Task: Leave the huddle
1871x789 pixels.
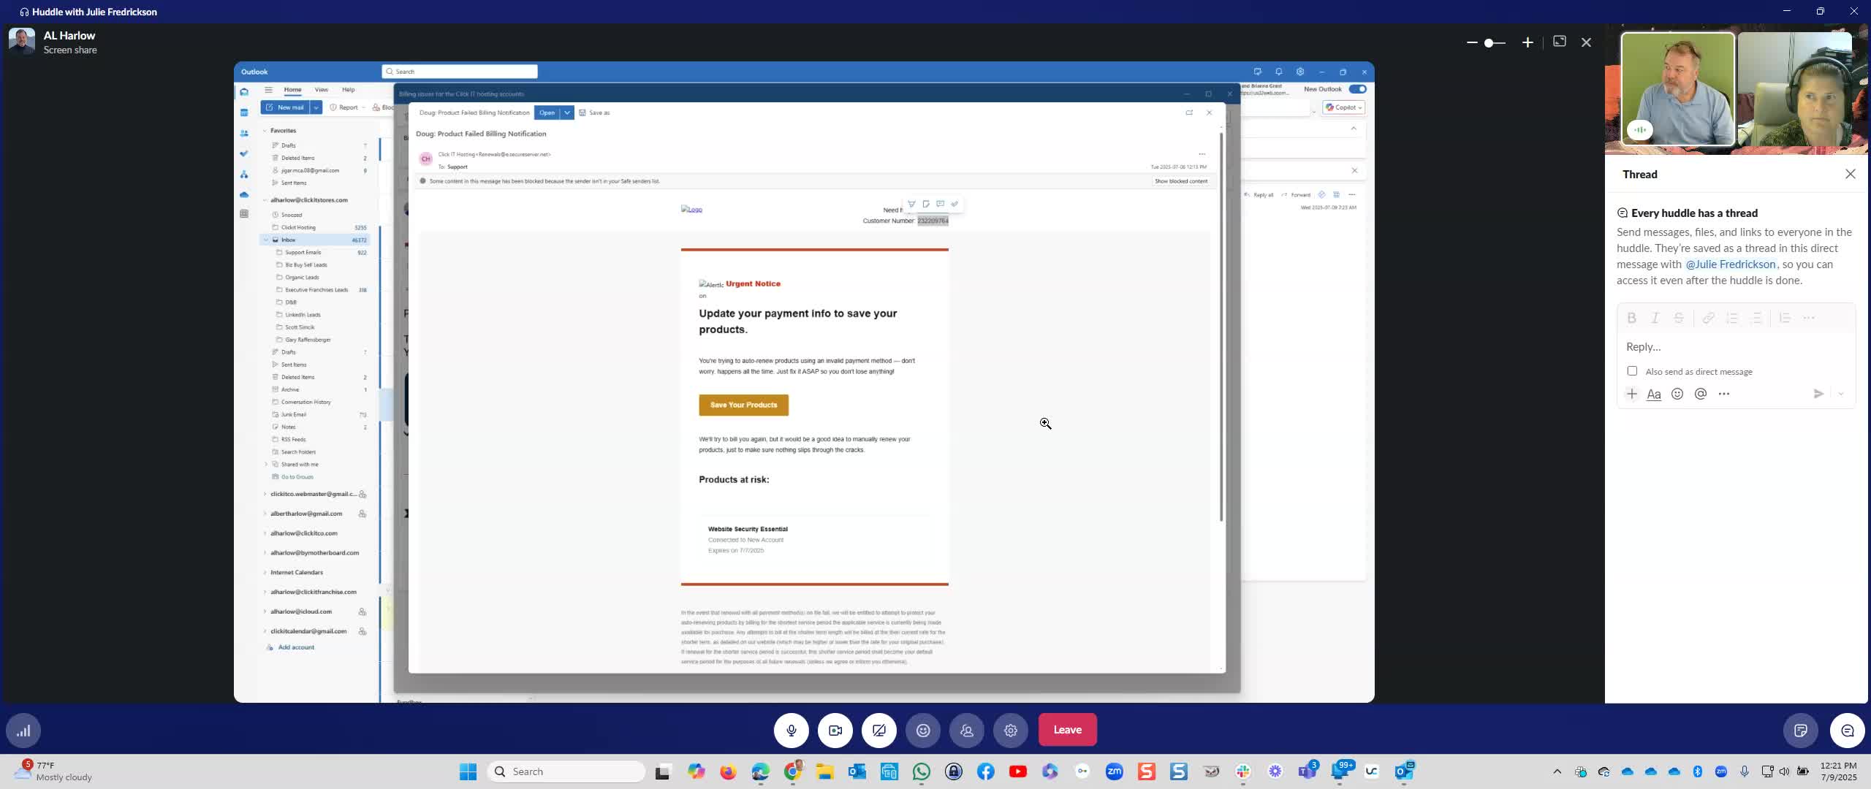Action: (1067, 730)
